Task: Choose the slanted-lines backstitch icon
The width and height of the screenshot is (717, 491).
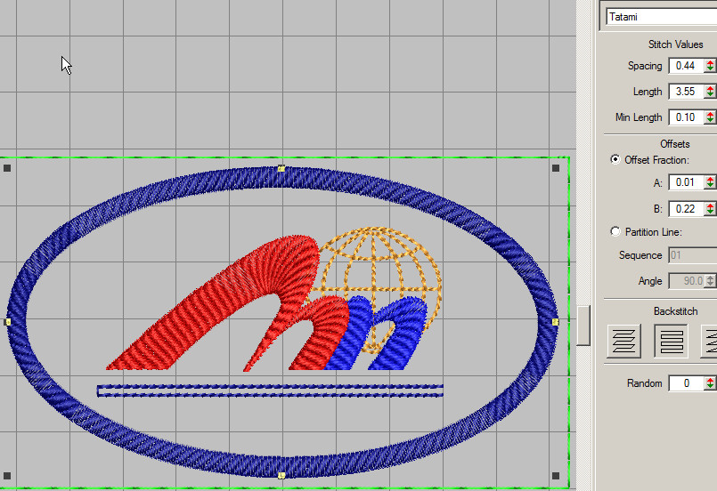Action: tap(624, 342)
